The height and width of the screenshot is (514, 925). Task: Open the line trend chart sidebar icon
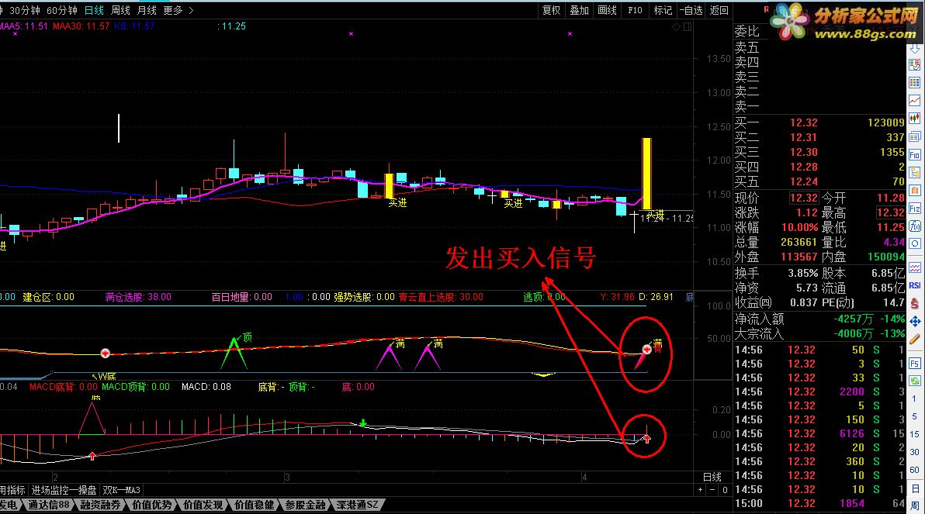pyautogui.click(x=914, y=101)
